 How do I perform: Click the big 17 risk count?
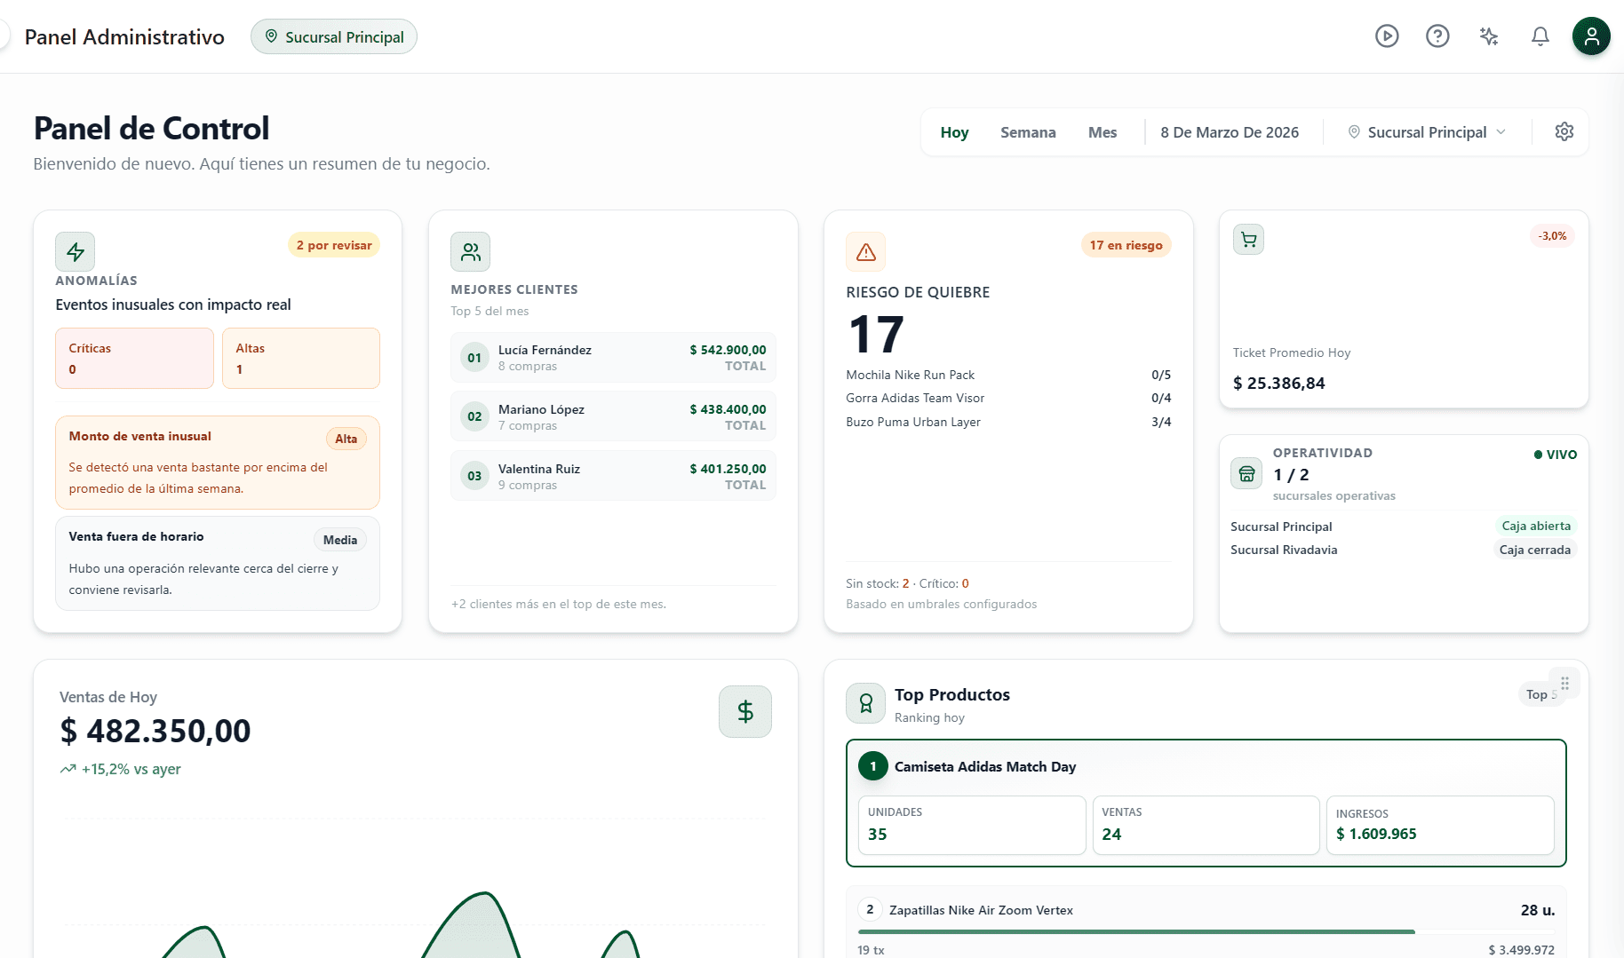(876, 335)
